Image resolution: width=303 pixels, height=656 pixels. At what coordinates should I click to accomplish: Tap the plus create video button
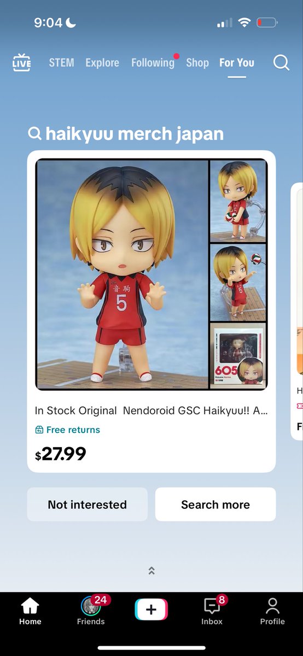(x=151, y=609)
